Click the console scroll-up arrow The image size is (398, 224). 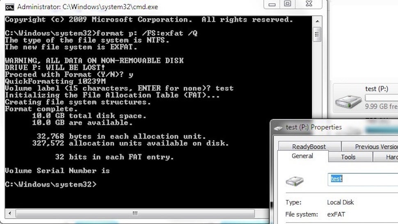[x=317, y=21]
